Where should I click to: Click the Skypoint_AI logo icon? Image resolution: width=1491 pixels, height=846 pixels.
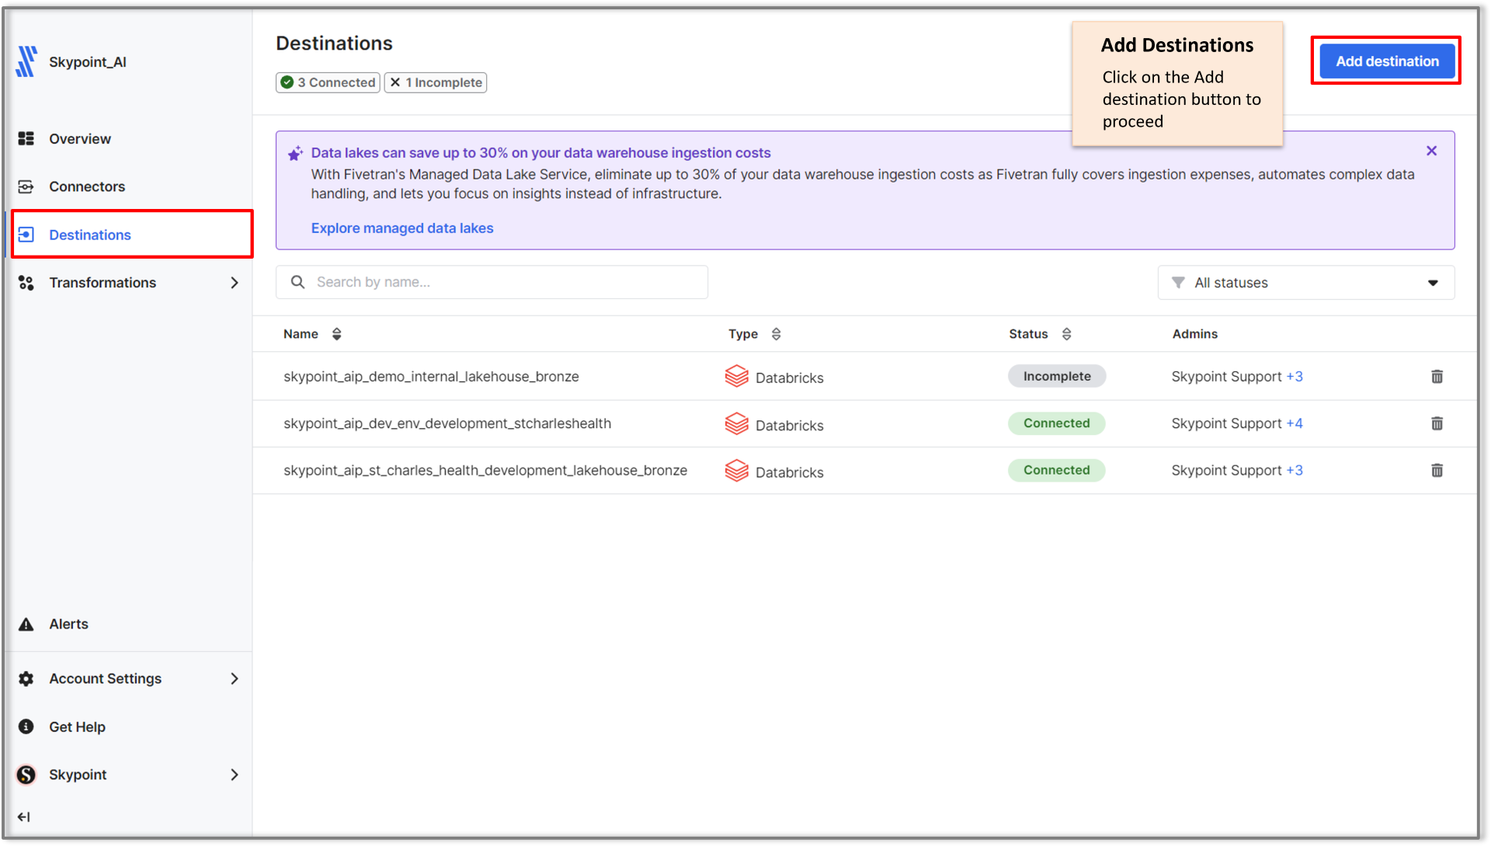point(26,61)
